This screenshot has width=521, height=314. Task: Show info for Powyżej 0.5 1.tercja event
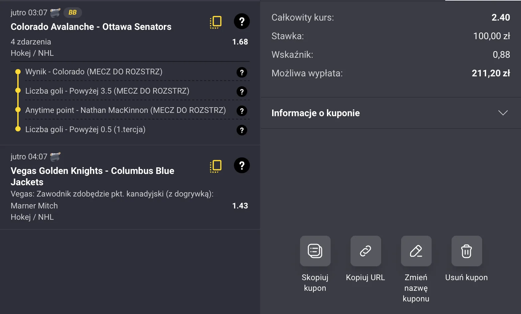point(242,130)
